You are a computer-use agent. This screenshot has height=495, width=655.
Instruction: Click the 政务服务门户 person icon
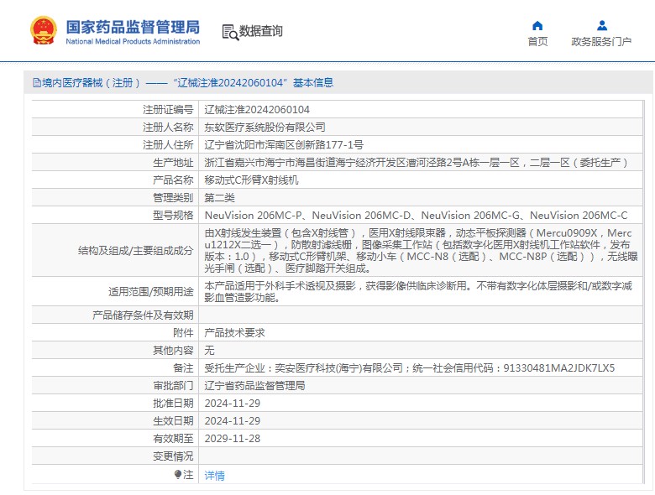click(602, 26)
